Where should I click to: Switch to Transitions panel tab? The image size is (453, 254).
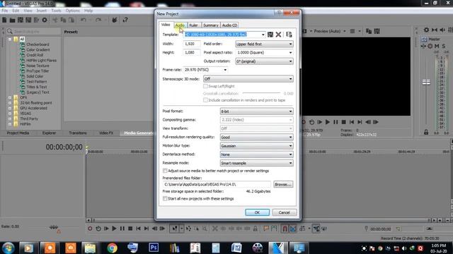point(78,133)
